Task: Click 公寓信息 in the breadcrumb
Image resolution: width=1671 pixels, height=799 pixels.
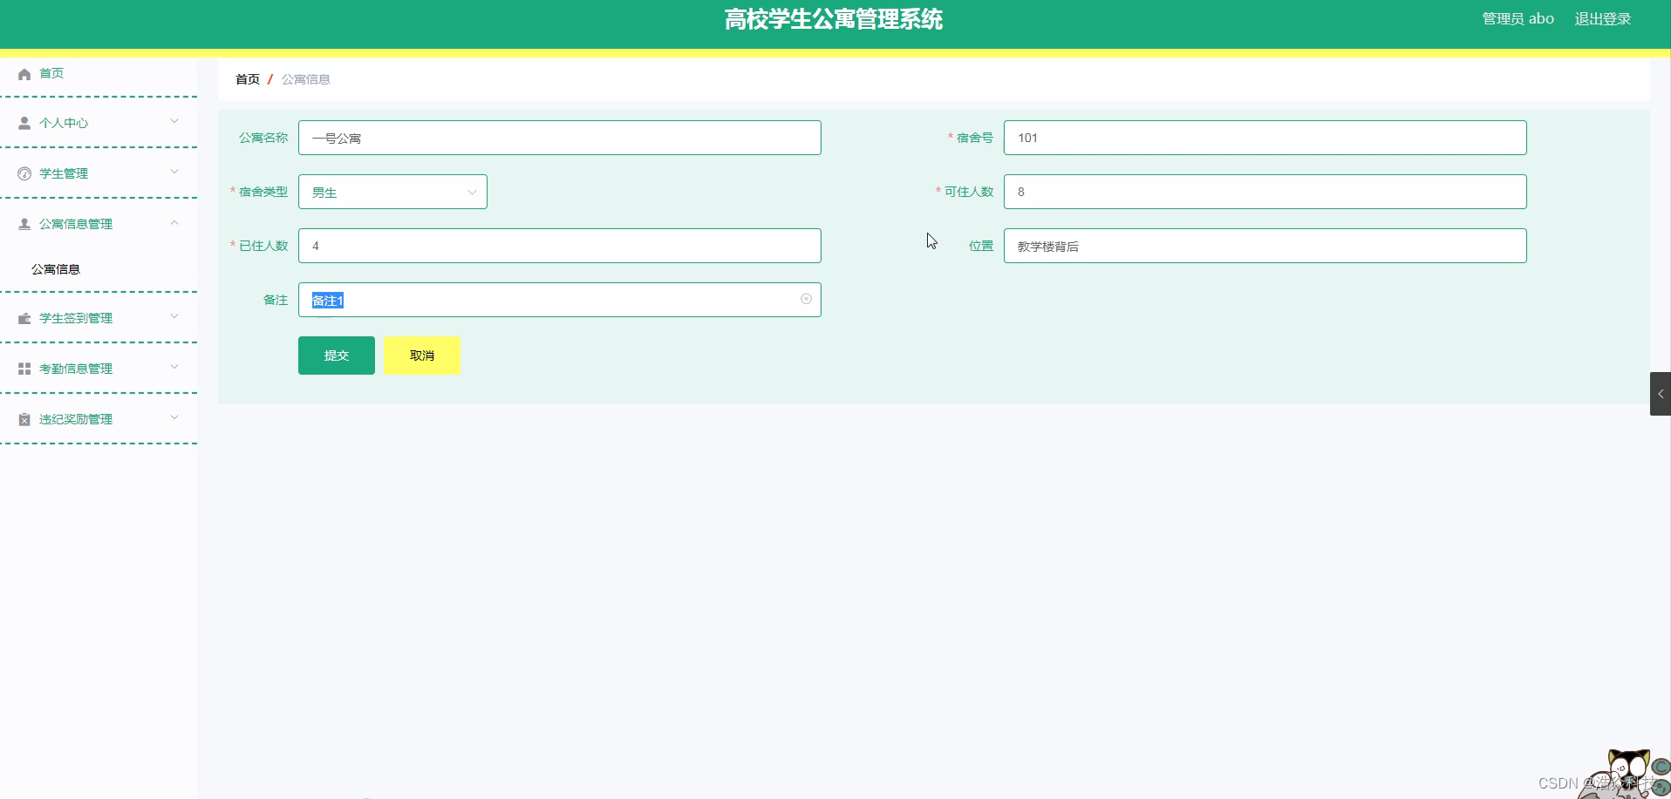Action: coord(304,78)
